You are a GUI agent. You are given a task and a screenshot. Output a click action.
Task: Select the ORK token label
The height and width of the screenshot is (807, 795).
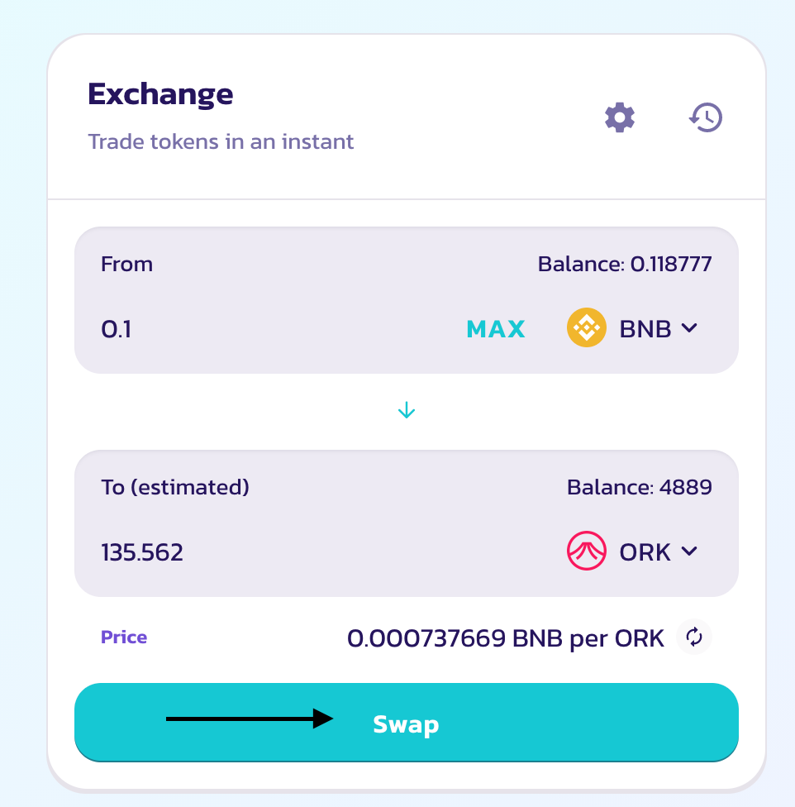[x=645, y=552]
